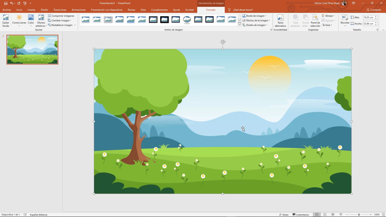Click Comprimir imágenes in the Ajustar group

click(61, 16)
